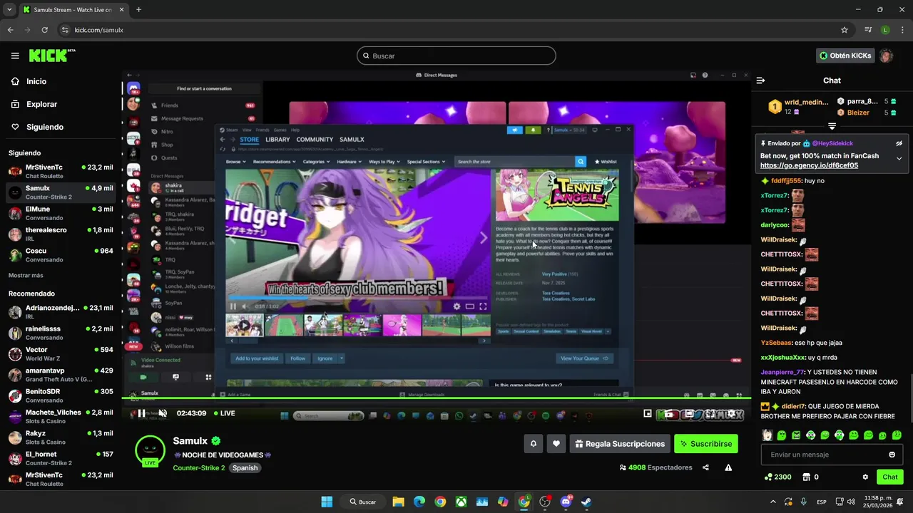Go to Inicio in the sidebar
913x513 pixels.
pos(36,81)
